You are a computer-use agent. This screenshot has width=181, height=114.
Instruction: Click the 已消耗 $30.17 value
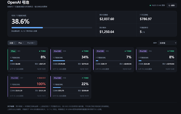click(101, 64)
